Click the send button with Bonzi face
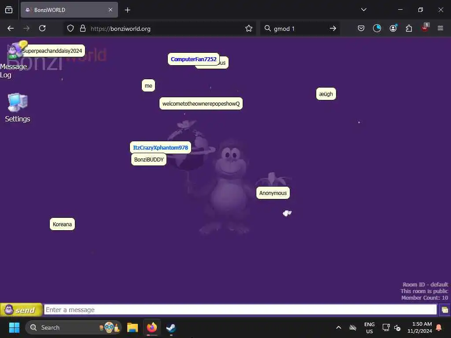Image resolution: width=451 pixels, height=338 pixels. pos(21,310)
